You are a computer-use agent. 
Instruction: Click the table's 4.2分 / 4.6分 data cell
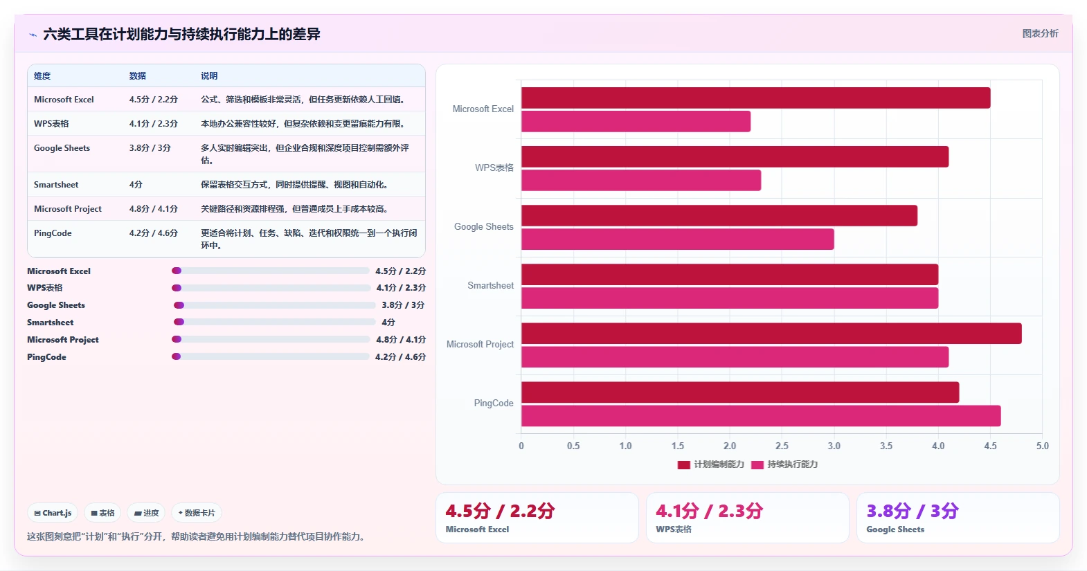coord(154,233)
